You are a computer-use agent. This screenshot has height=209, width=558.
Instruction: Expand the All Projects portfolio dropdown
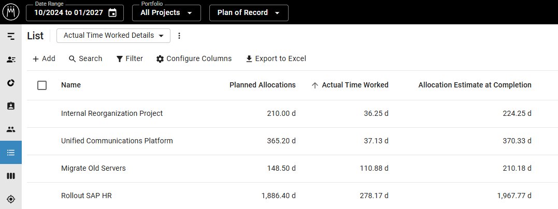pos(166,13)
